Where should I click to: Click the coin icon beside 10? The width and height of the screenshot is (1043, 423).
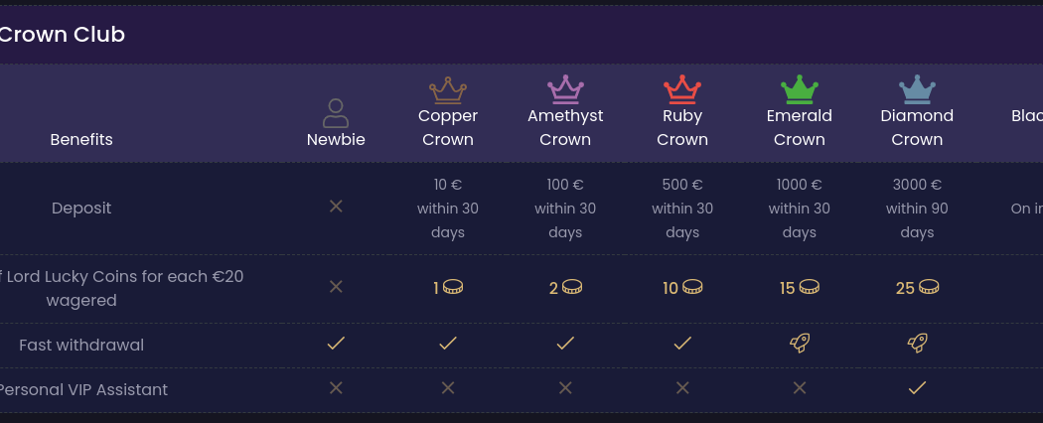click(x=691, y=287)
